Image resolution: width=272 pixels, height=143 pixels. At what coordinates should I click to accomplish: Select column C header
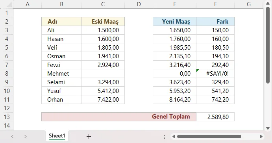coord(103,4)
